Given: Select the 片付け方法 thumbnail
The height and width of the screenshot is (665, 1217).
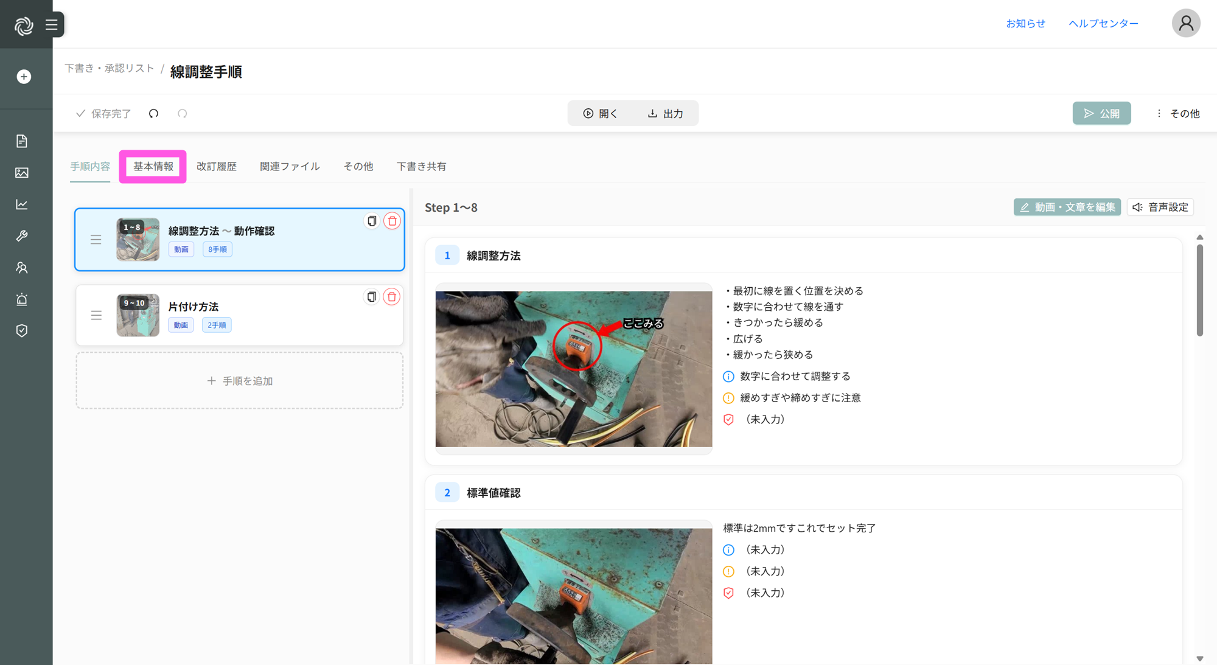Looking at the screenshot, I should 138,315.
